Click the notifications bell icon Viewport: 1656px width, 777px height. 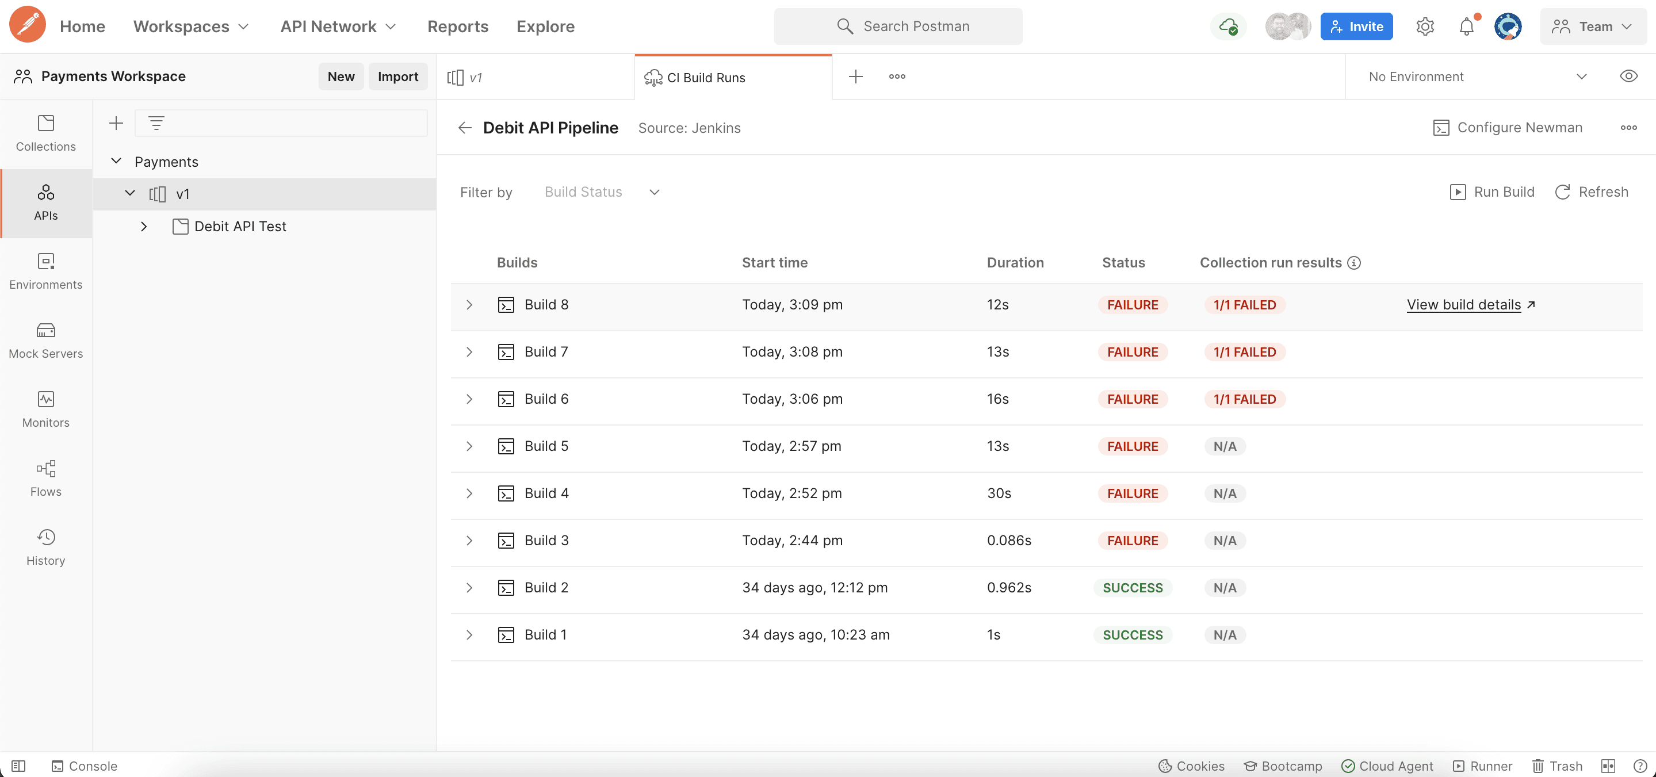(1466, 26)
